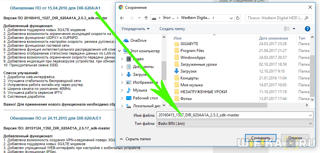Click the file list horizontal scrollbar

(220, 105)
